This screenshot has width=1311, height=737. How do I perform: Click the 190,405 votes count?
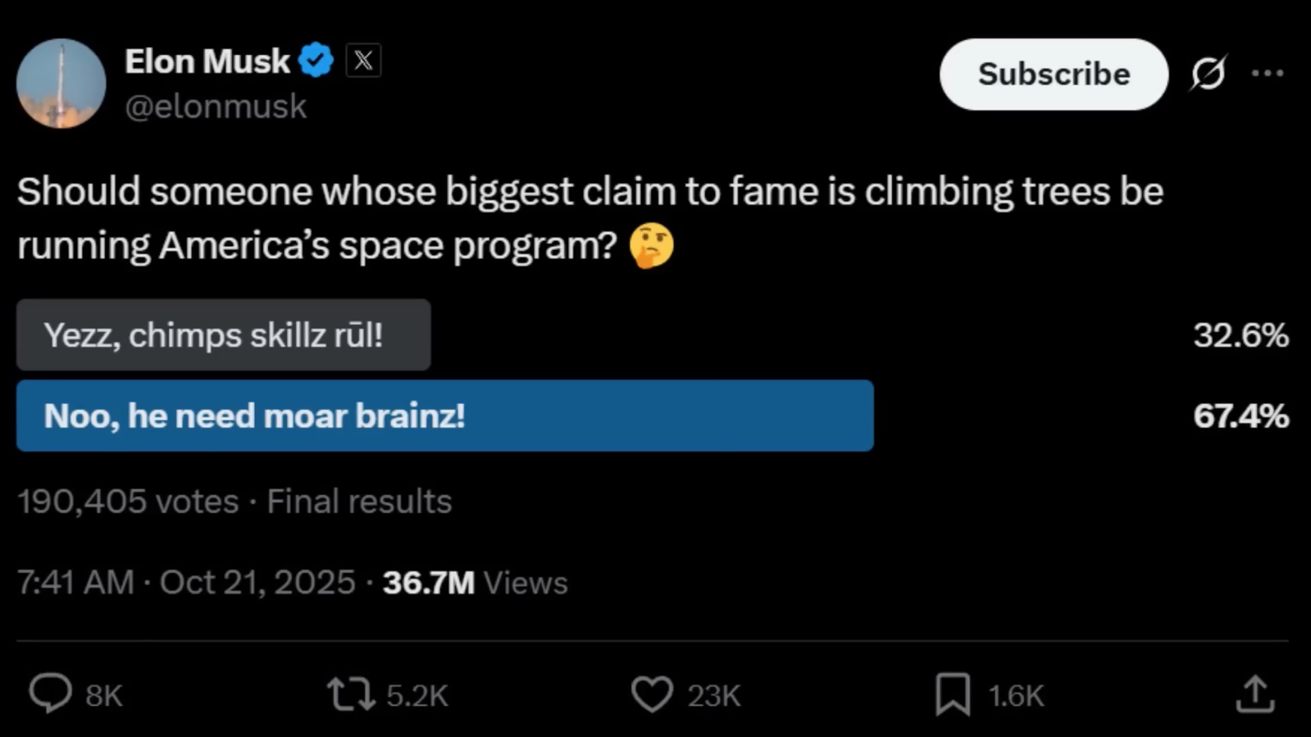[x=128, y=501]
